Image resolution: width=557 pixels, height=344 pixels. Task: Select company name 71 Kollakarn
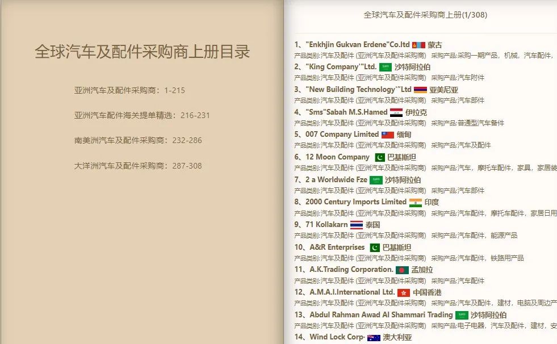326,225
